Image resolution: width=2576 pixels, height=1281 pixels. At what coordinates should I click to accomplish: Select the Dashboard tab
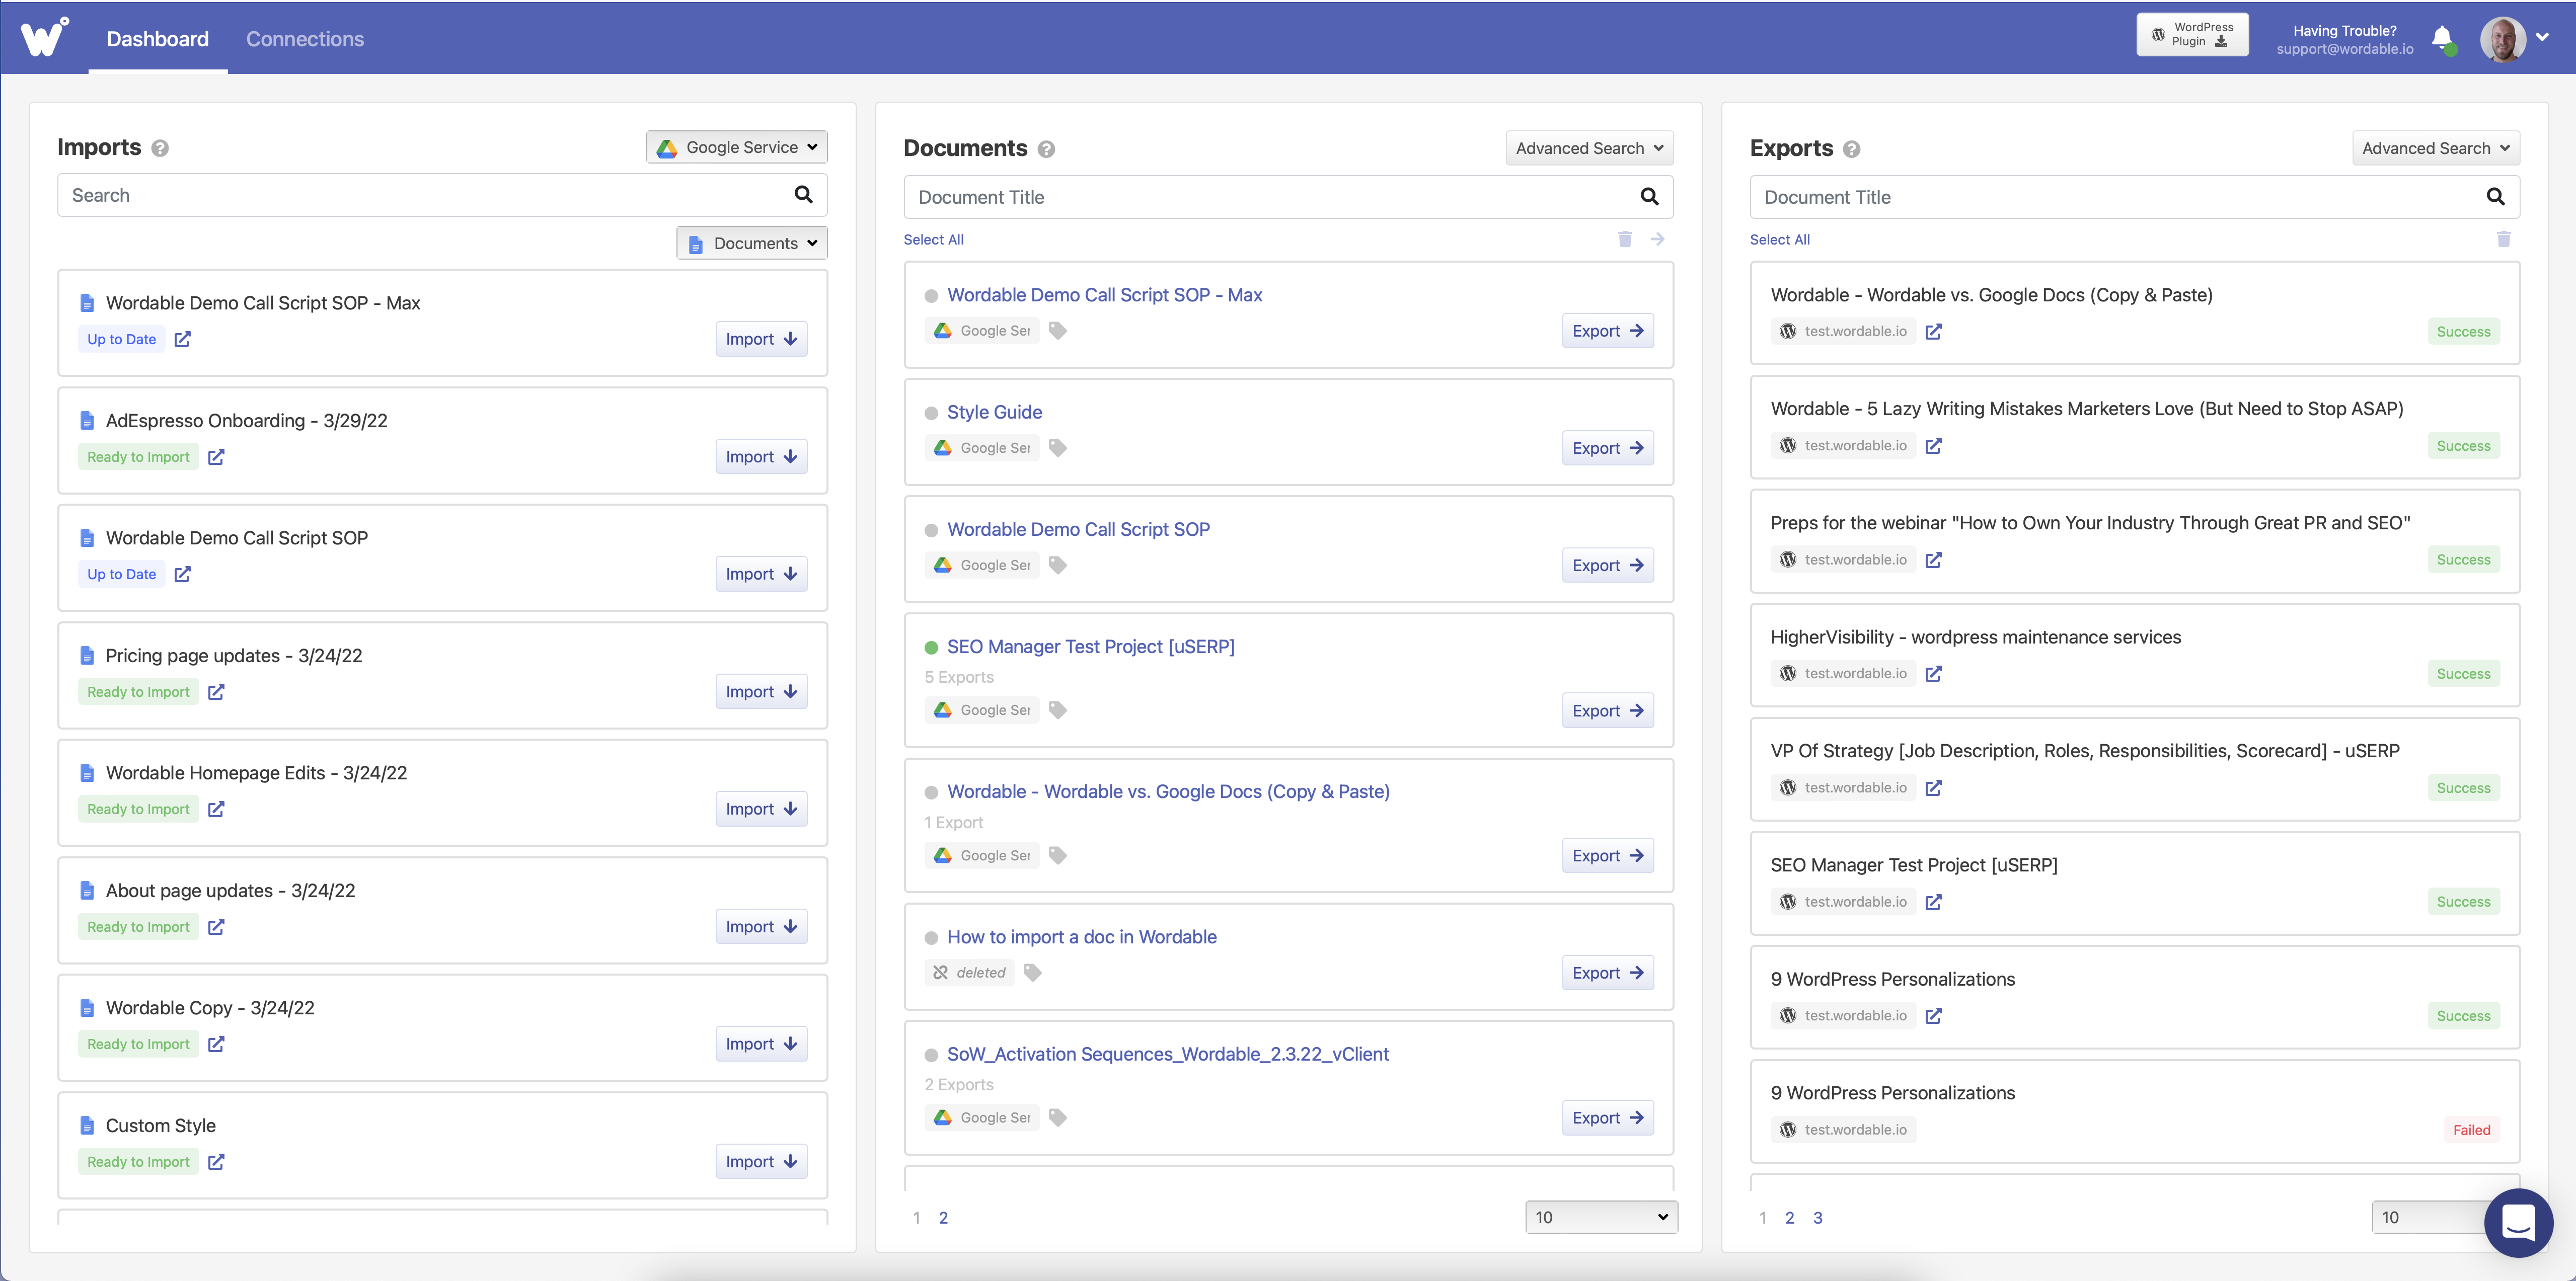157,39
